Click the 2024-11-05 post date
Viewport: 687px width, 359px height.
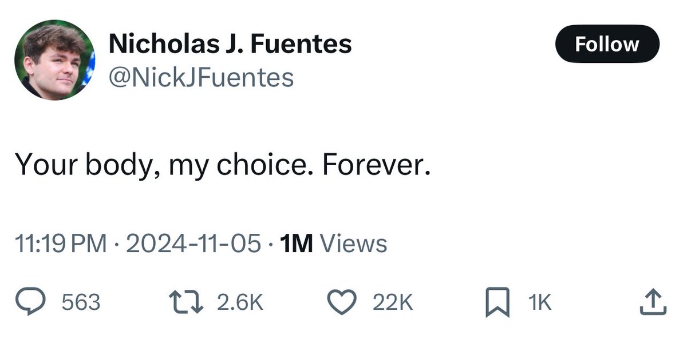coord(192,244)
